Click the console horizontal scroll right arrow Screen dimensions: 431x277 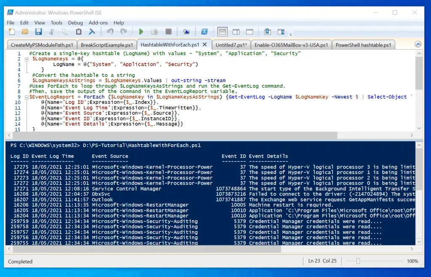pyautogui.click(x=412, y=249)
